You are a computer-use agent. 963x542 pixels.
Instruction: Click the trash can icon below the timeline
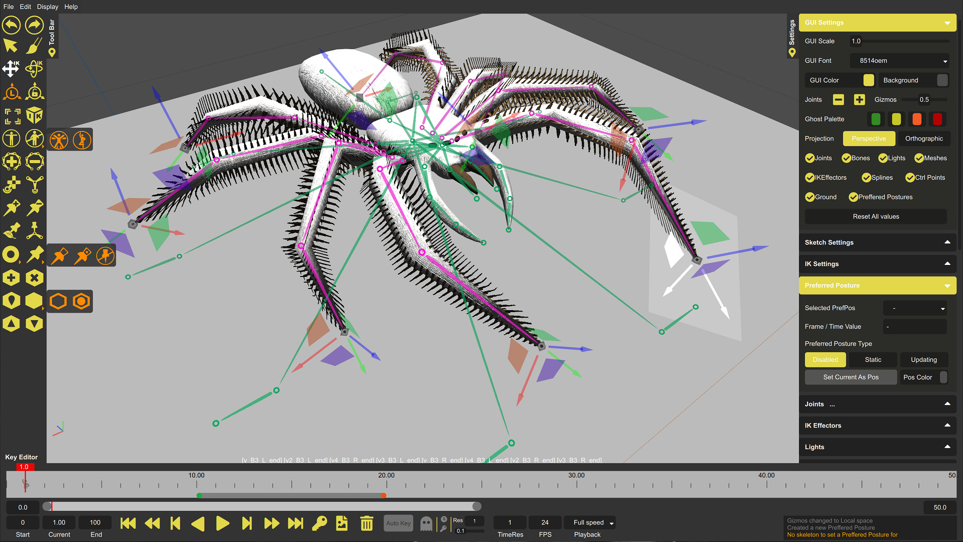point(367,523)
